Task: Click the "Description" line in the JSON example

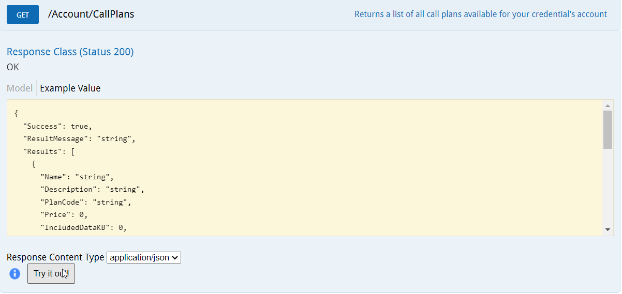Action: point(92,190)
